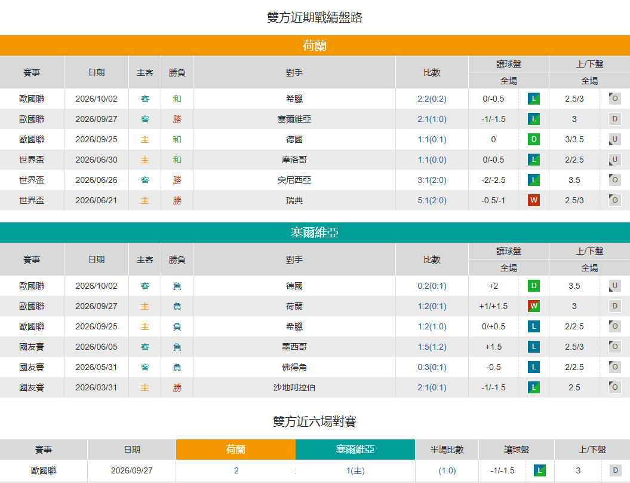
Task: Open 1:5(1:2) score versus 墨西哥
Action: [432, 347]
